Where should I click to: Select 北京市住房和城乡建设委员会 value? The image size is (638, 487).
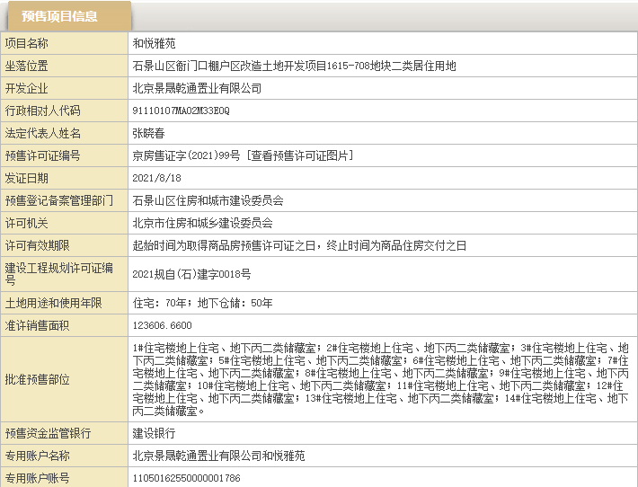pos(202,223)
